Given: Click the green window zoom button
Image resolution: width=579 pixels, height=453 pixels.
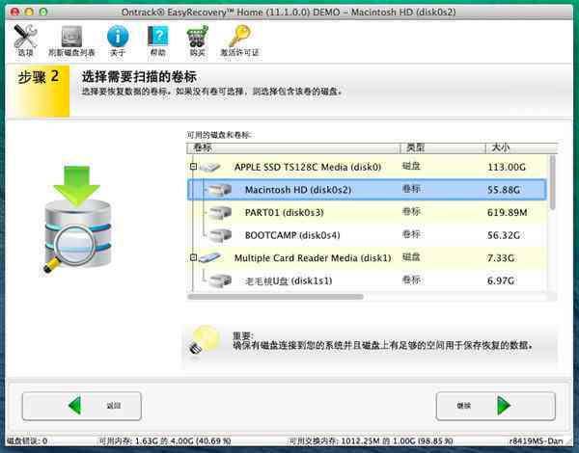Looking at the screenshot, I should tap(43, 12).
